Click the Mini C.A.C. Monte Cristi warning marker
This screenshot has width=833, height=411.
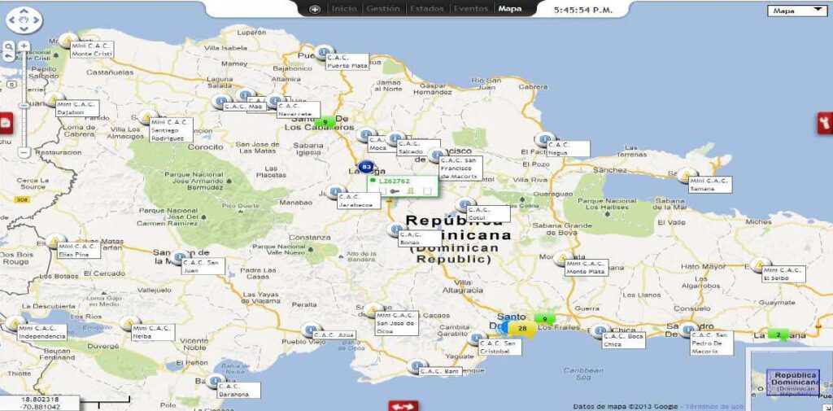pyautogui.click(x=68, y=40)
